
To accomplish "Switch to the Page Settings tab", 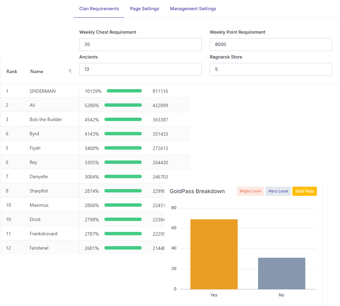I will point(144,9).
